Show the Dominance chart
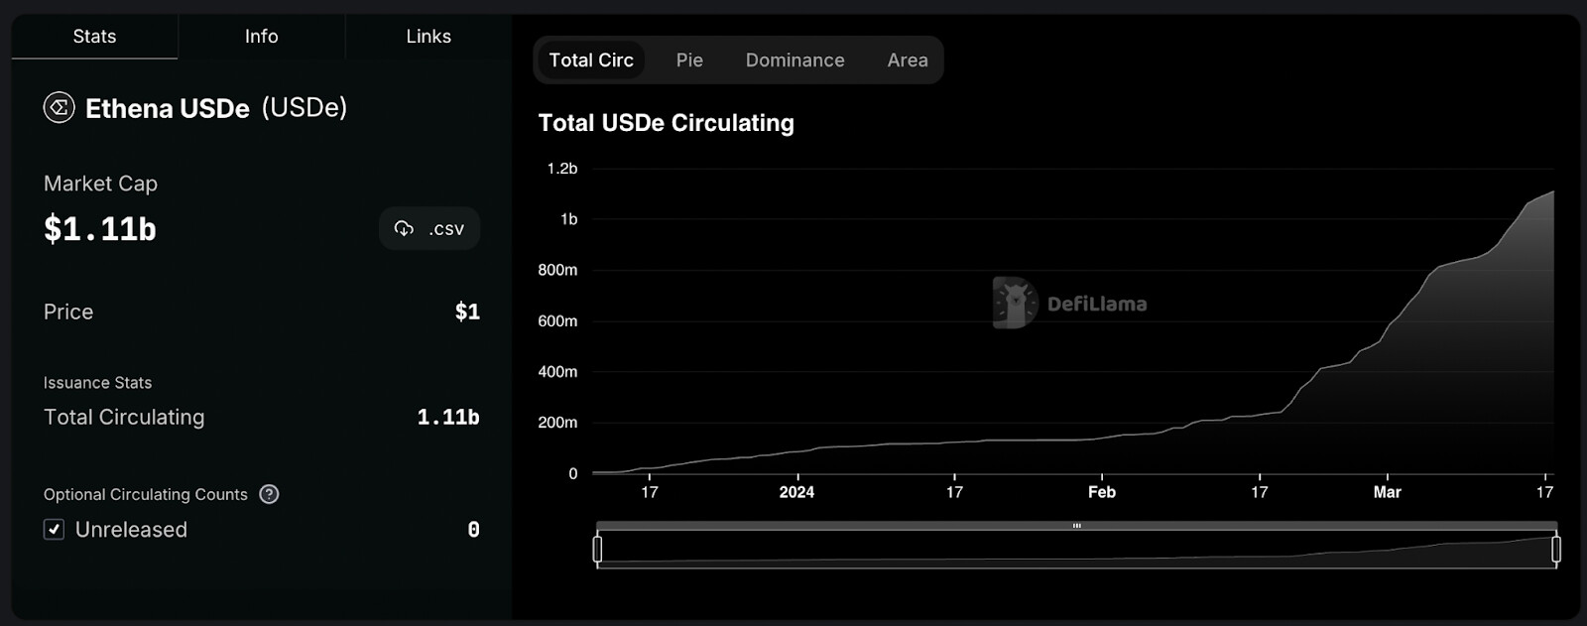Screen dimensions: 1587x626 point(794,61)
